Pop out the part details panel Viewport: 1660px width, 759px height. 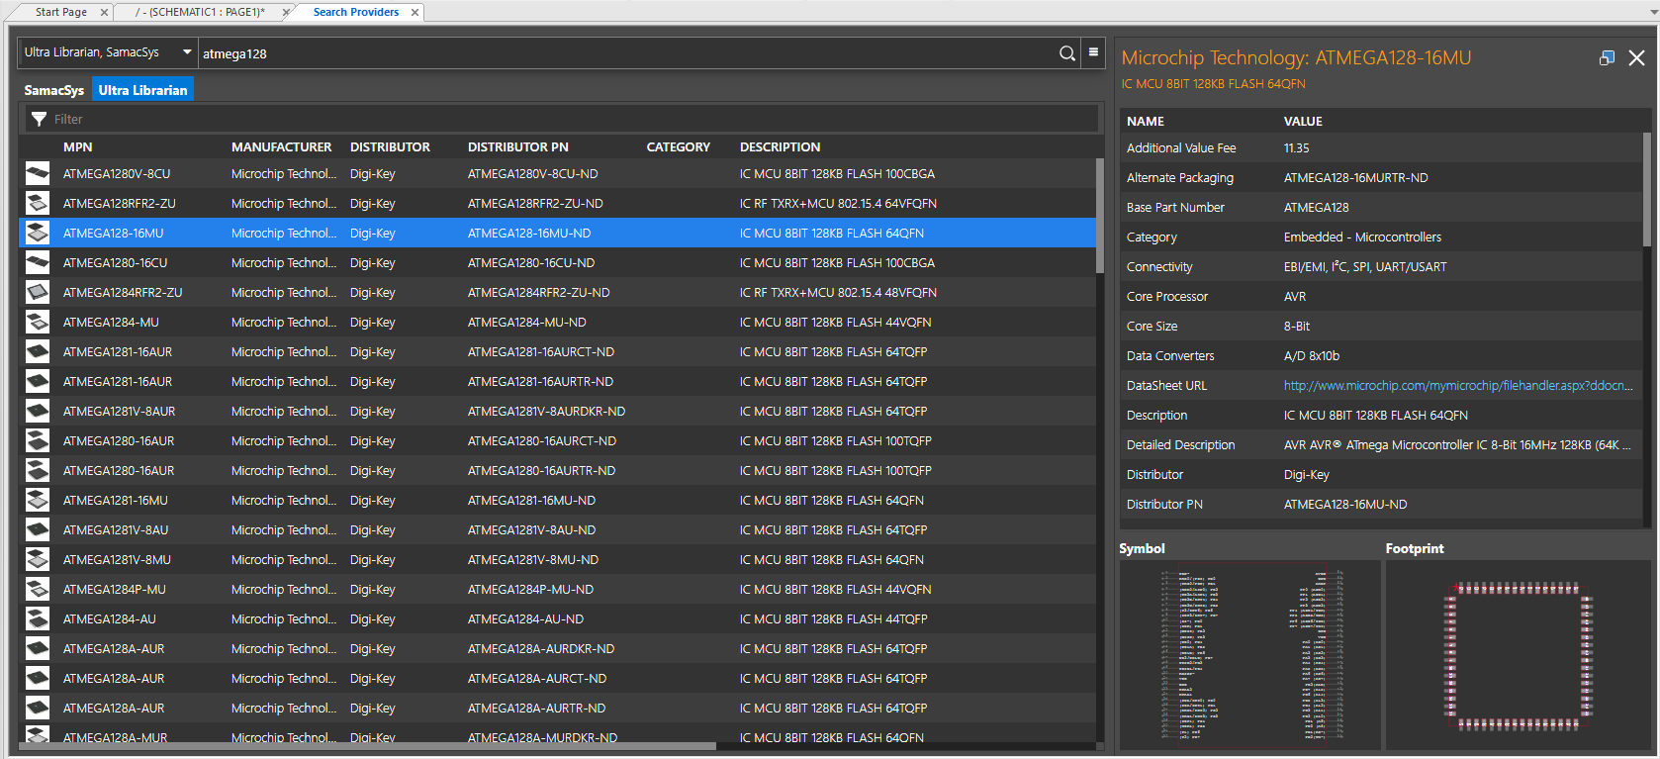(x=1607, y=58)
